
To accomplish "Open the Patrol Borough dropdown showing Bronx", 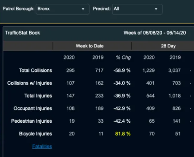I will click(x=62, y=9).
